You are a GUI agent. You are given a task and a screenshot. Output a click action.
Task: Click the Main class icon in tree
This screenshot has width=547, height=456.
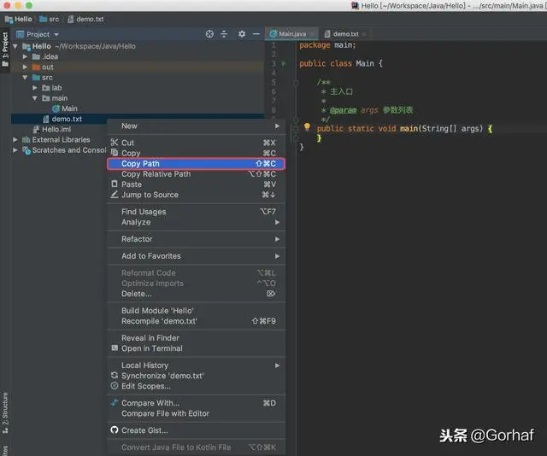click(56, 108)
